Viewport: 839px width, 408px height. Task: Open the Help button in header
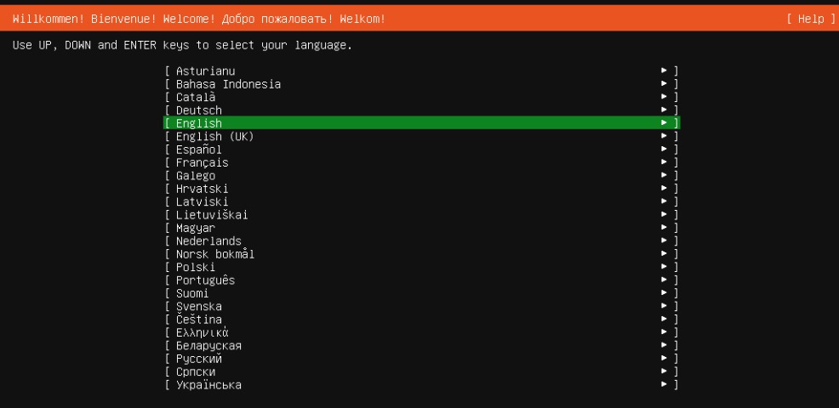[x=811, y=20]
